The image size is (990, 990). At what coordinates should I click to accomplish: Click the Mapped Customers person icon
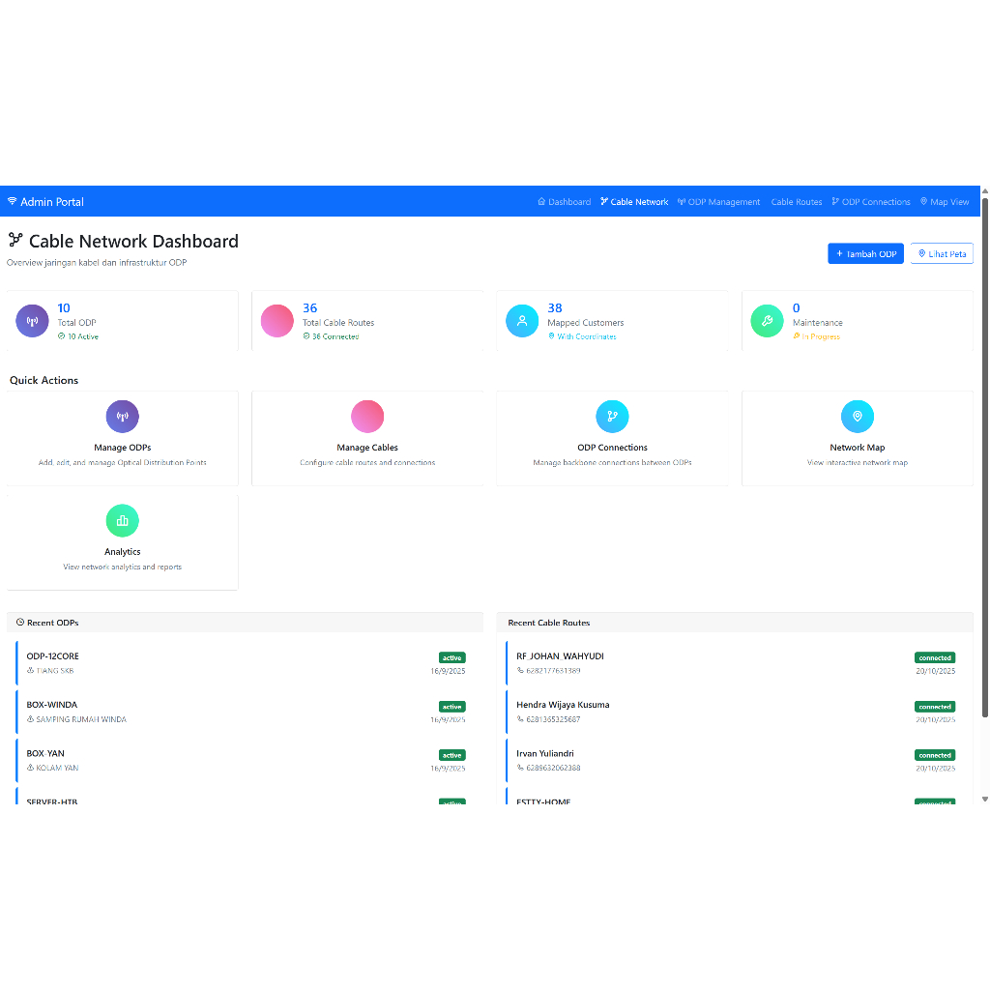pyautogui.click(x=522, y=321)
